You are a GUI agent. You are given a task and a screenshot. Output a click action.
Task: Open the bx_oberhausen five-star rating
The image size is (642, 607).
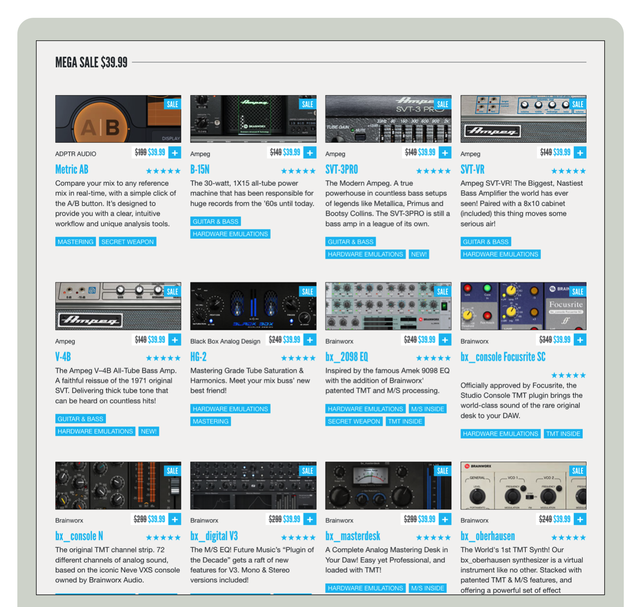[569, 538]
